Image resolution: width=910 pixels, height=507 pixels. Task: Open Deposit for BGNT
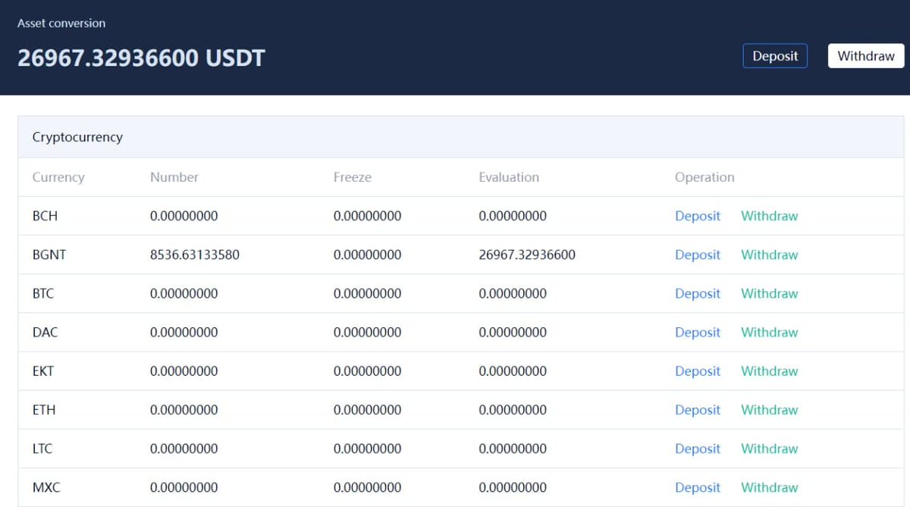pos(697,255)
